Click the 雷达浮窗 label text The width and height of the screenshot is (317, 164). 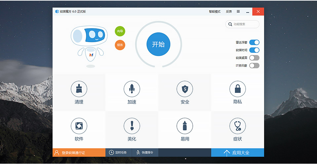pyautogui.click(x=241, y=42)
